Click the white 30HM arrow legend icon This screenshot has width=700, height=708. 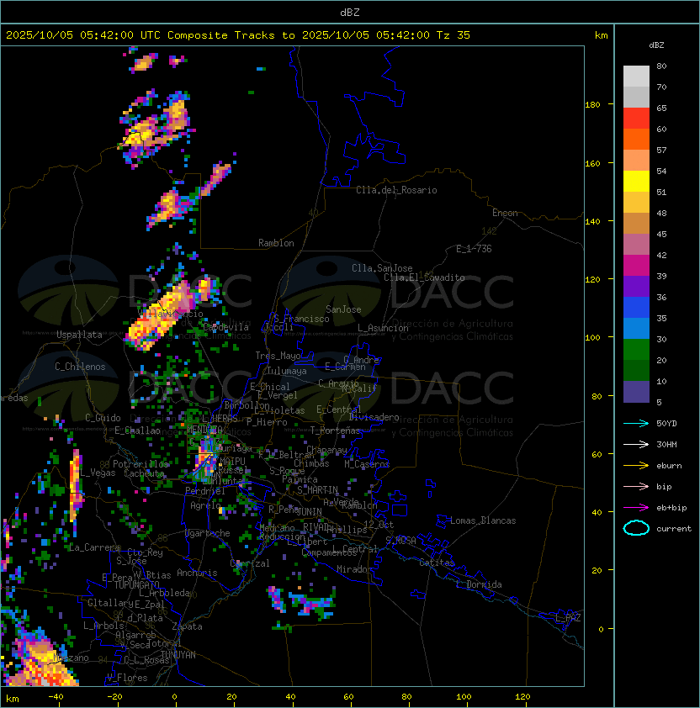point(636,444)
